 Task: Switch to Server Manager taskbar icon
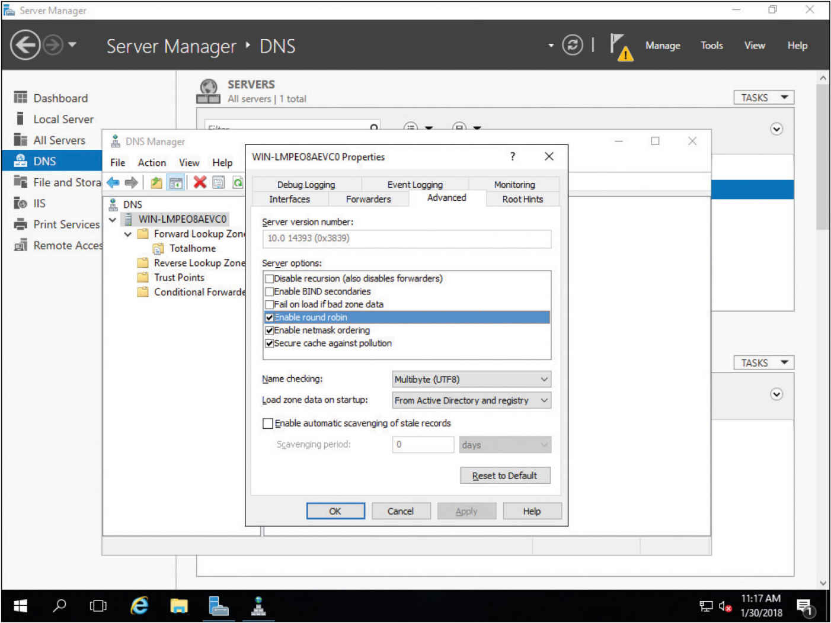tap(219, 606)
